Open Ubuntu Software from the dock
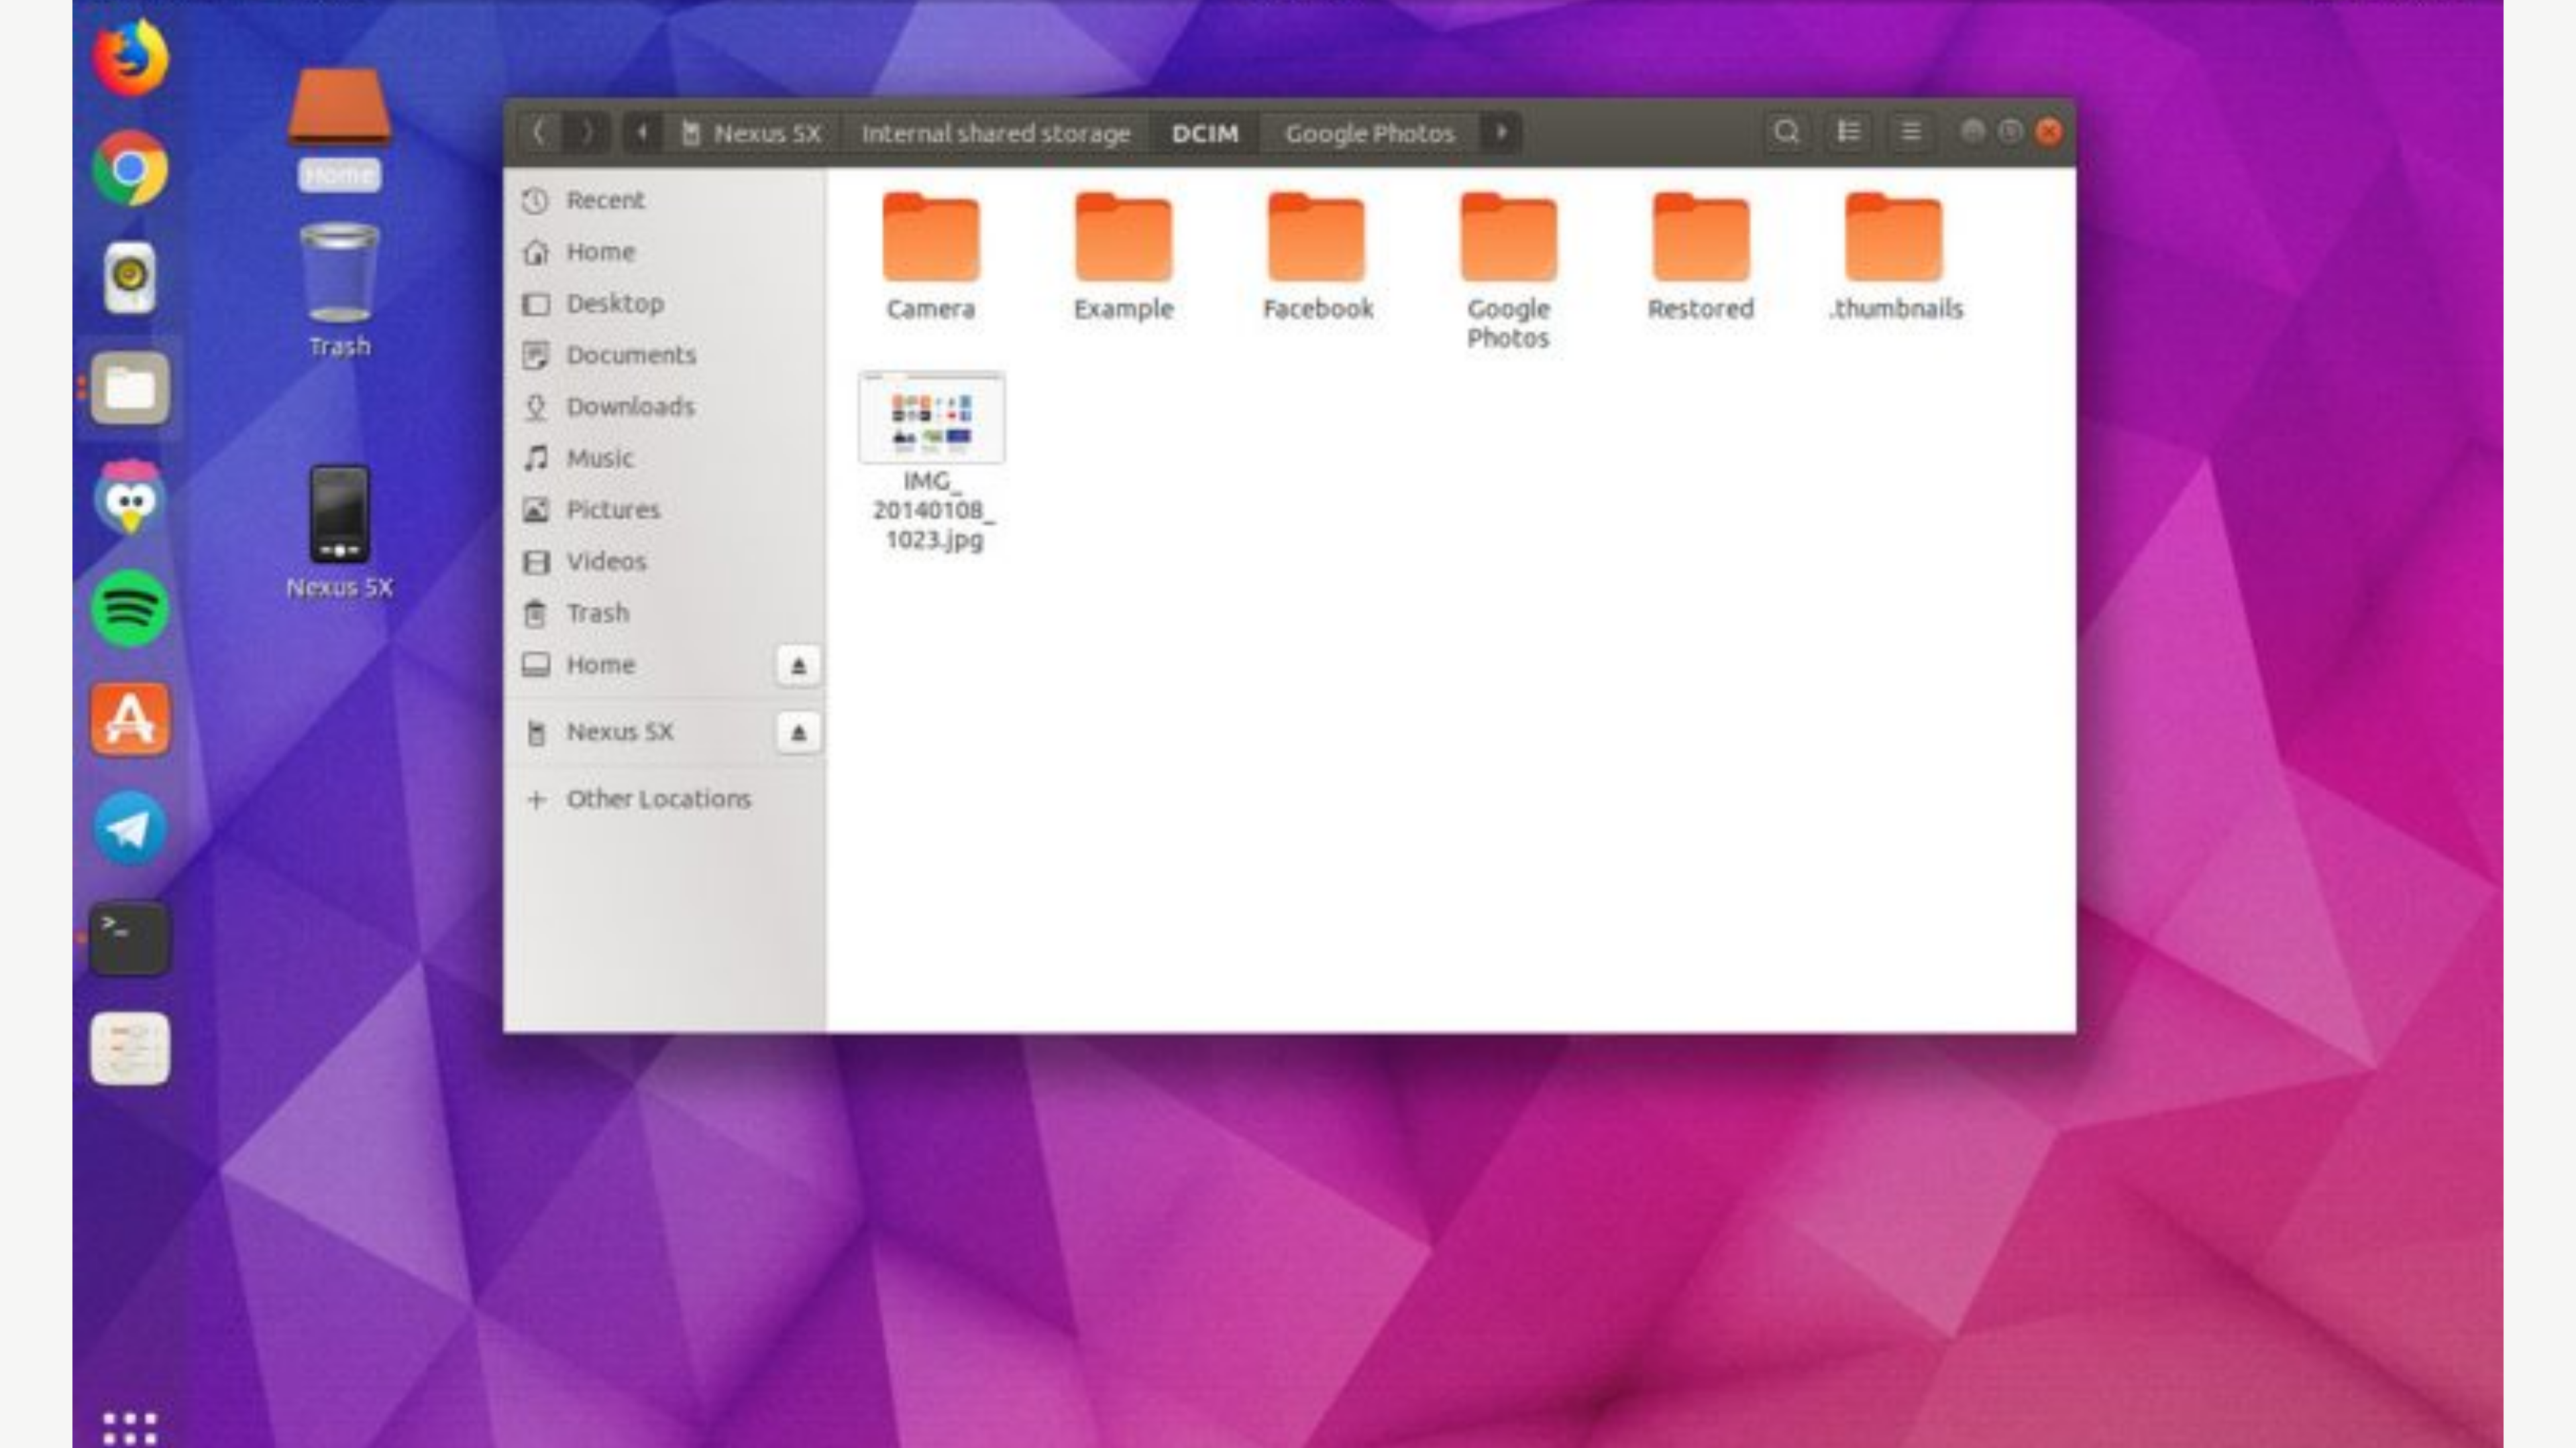Screen dimensions: 2576x1448 click(x=130, y=719)
